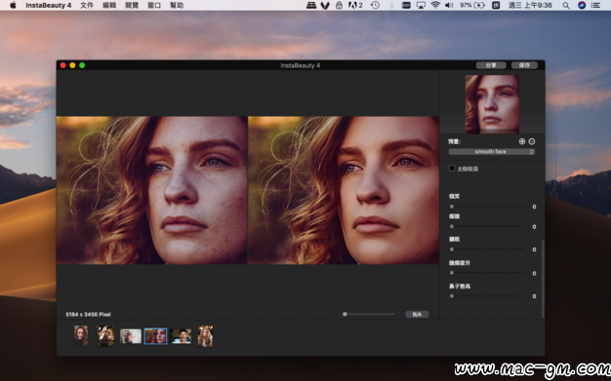Select the fifth thumbnail showing a man
The image size is (611, 381).
pyautogui.click(x=181, y=336)
